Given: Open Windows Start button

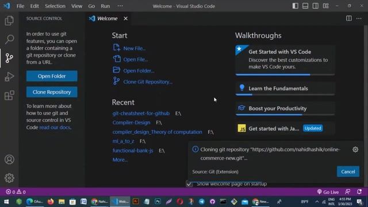Looking at the screenshot, I should click(6, 202).
